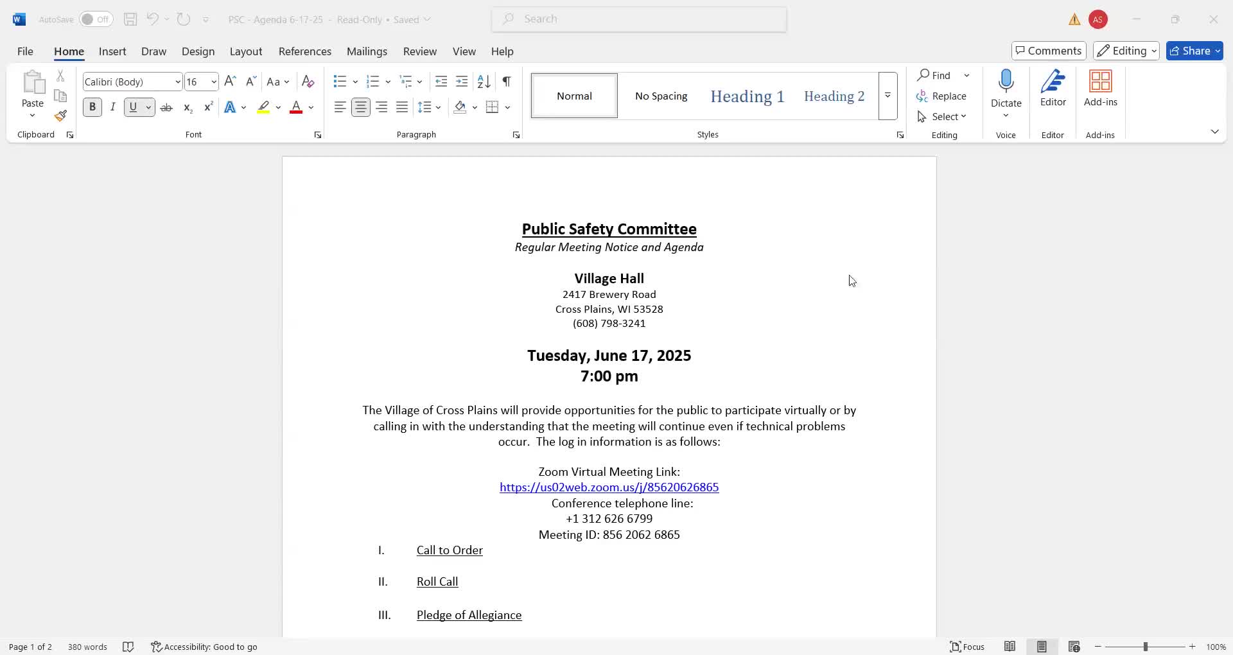Decrease paragraph indent

click(x=441, y=82)
